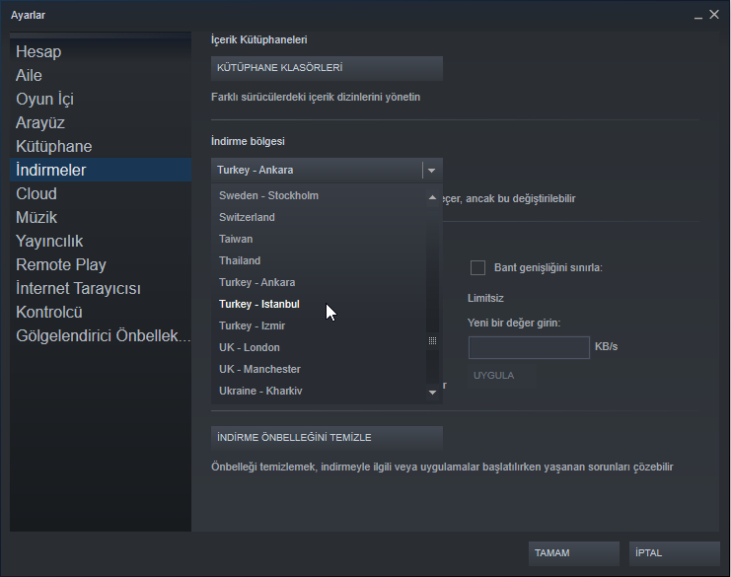Open Gölgelendirici Önbellek settings

pos(101,336)
